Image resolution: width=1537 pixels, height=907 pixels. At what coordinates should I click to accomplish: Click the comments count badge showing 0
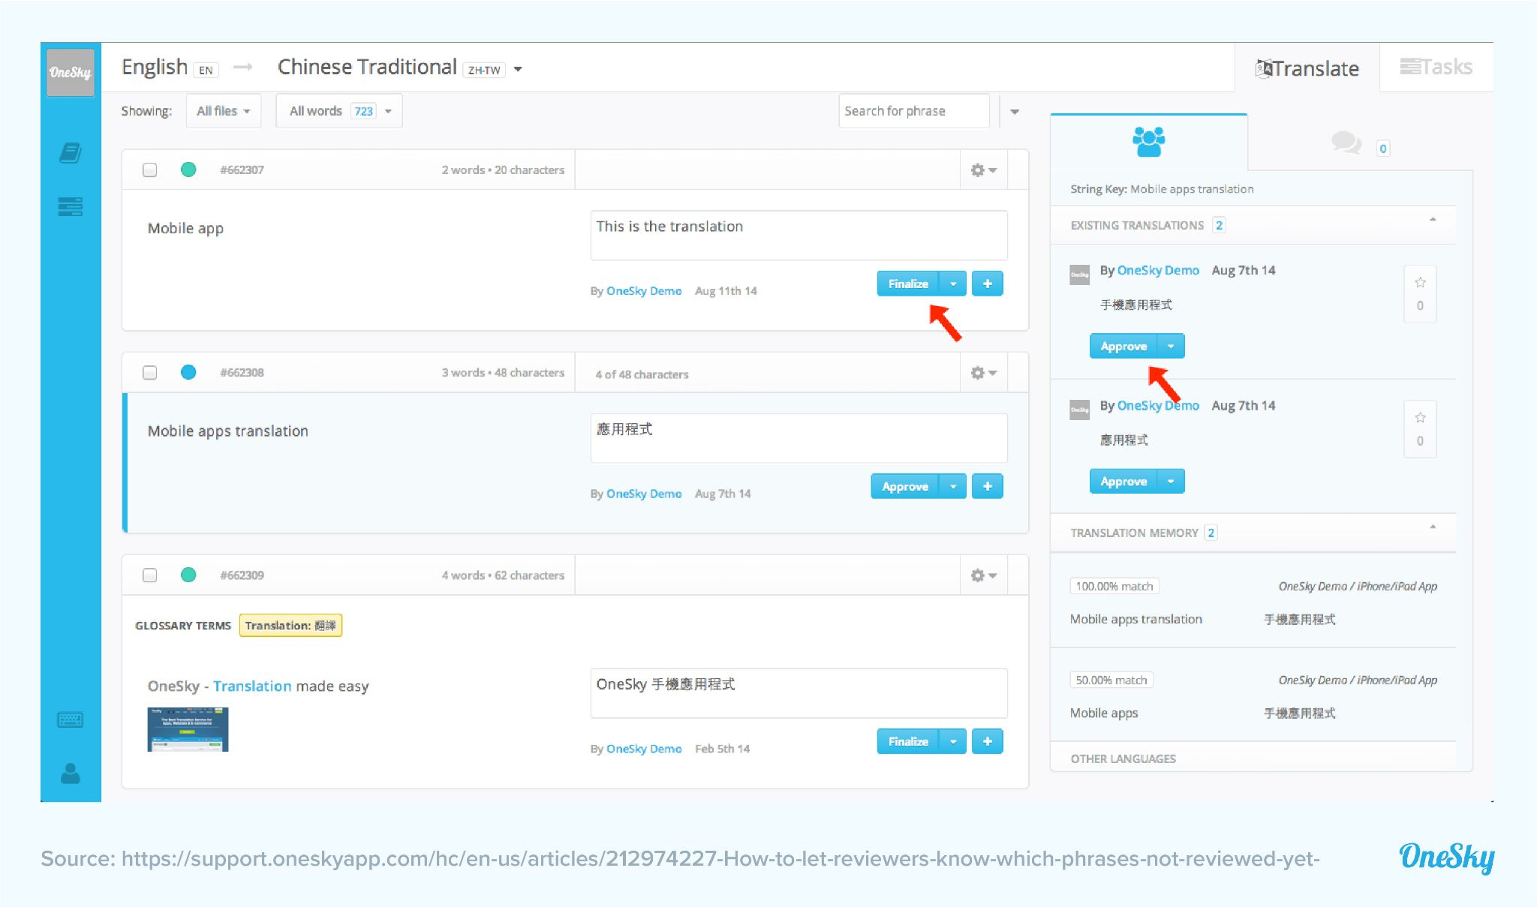pyautogui.click(x=1382, y=149)
